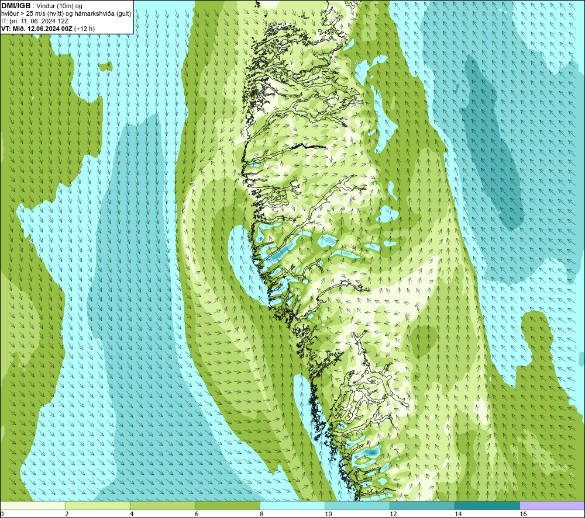Click the turquoise 10–12 m/s legend swatch
Image resolution: width=585 pixels, height=518 pixels.
[357, 506]
